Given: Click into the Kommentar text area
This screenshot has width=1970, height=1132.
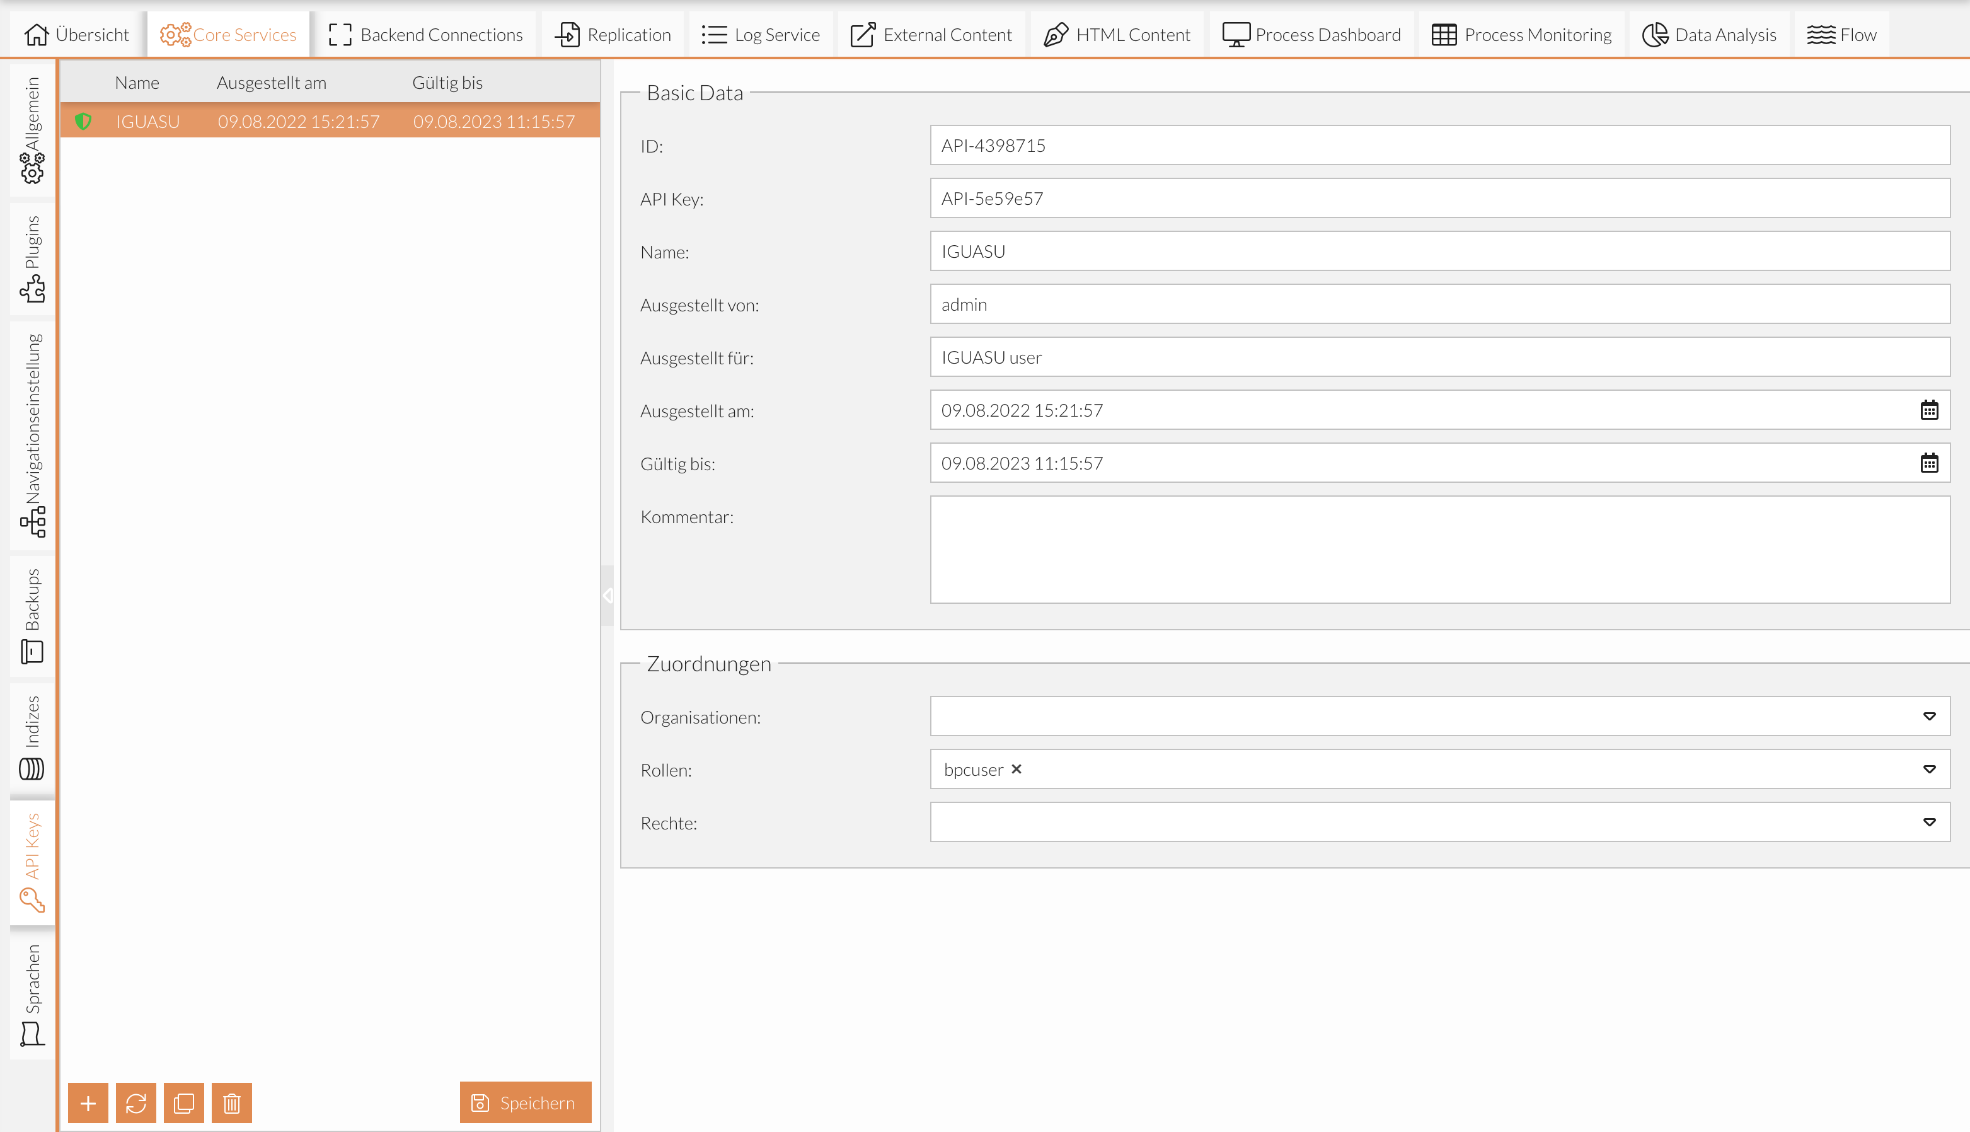Looking at the screenshot, I should pos(1439,550).
